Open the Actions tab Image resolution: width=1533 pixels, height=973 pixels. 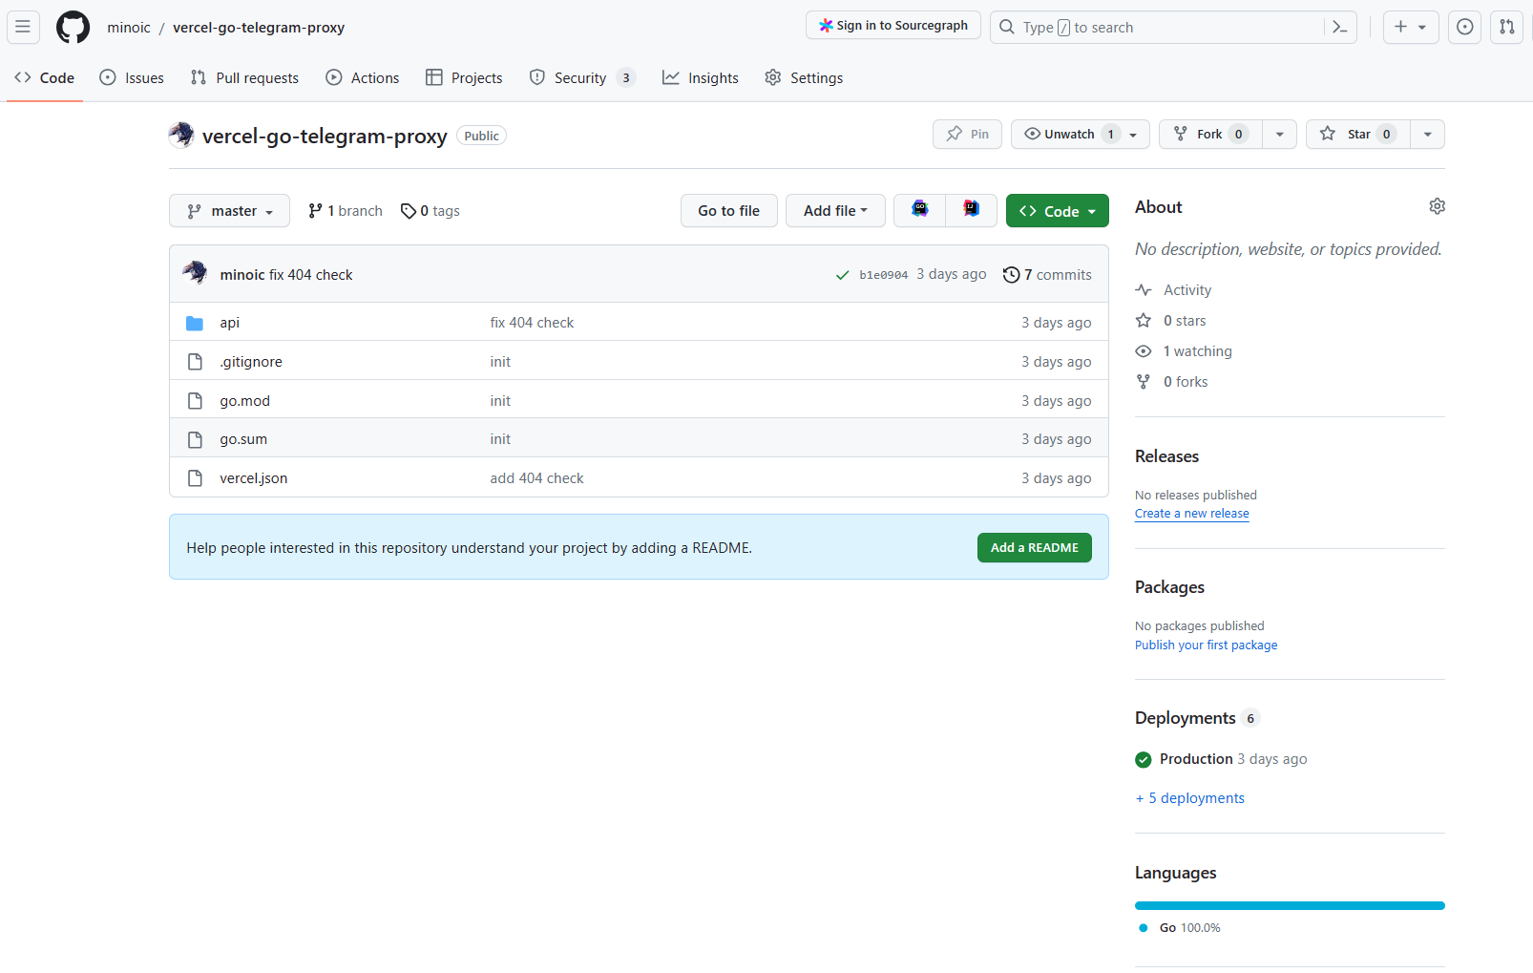363,77
